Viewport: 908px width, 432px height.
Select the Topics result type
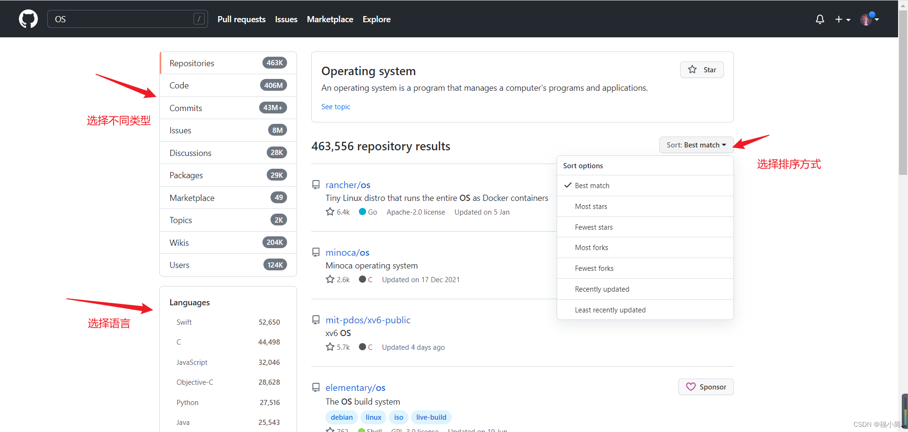228,220
